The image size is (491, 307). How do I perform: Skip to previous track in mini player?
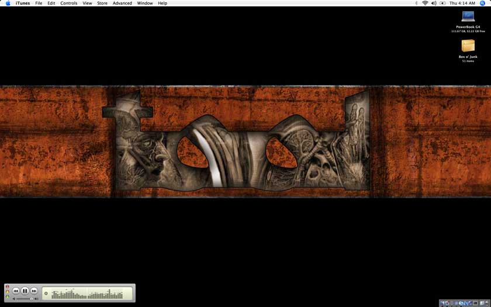point(16,291)
